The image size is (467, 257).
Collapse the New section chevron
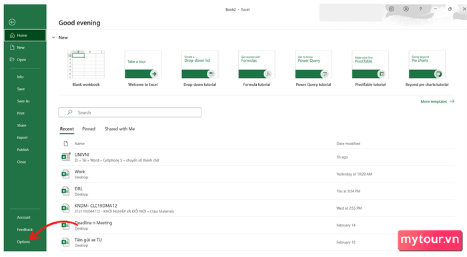(53, 38)
